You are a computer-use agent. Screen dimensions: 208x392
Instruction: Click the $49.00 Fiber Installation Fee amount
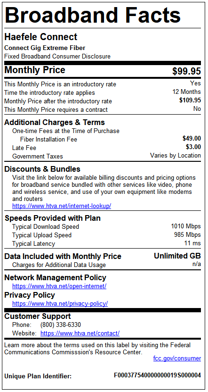pyautogui.click(x=192, y=139)
